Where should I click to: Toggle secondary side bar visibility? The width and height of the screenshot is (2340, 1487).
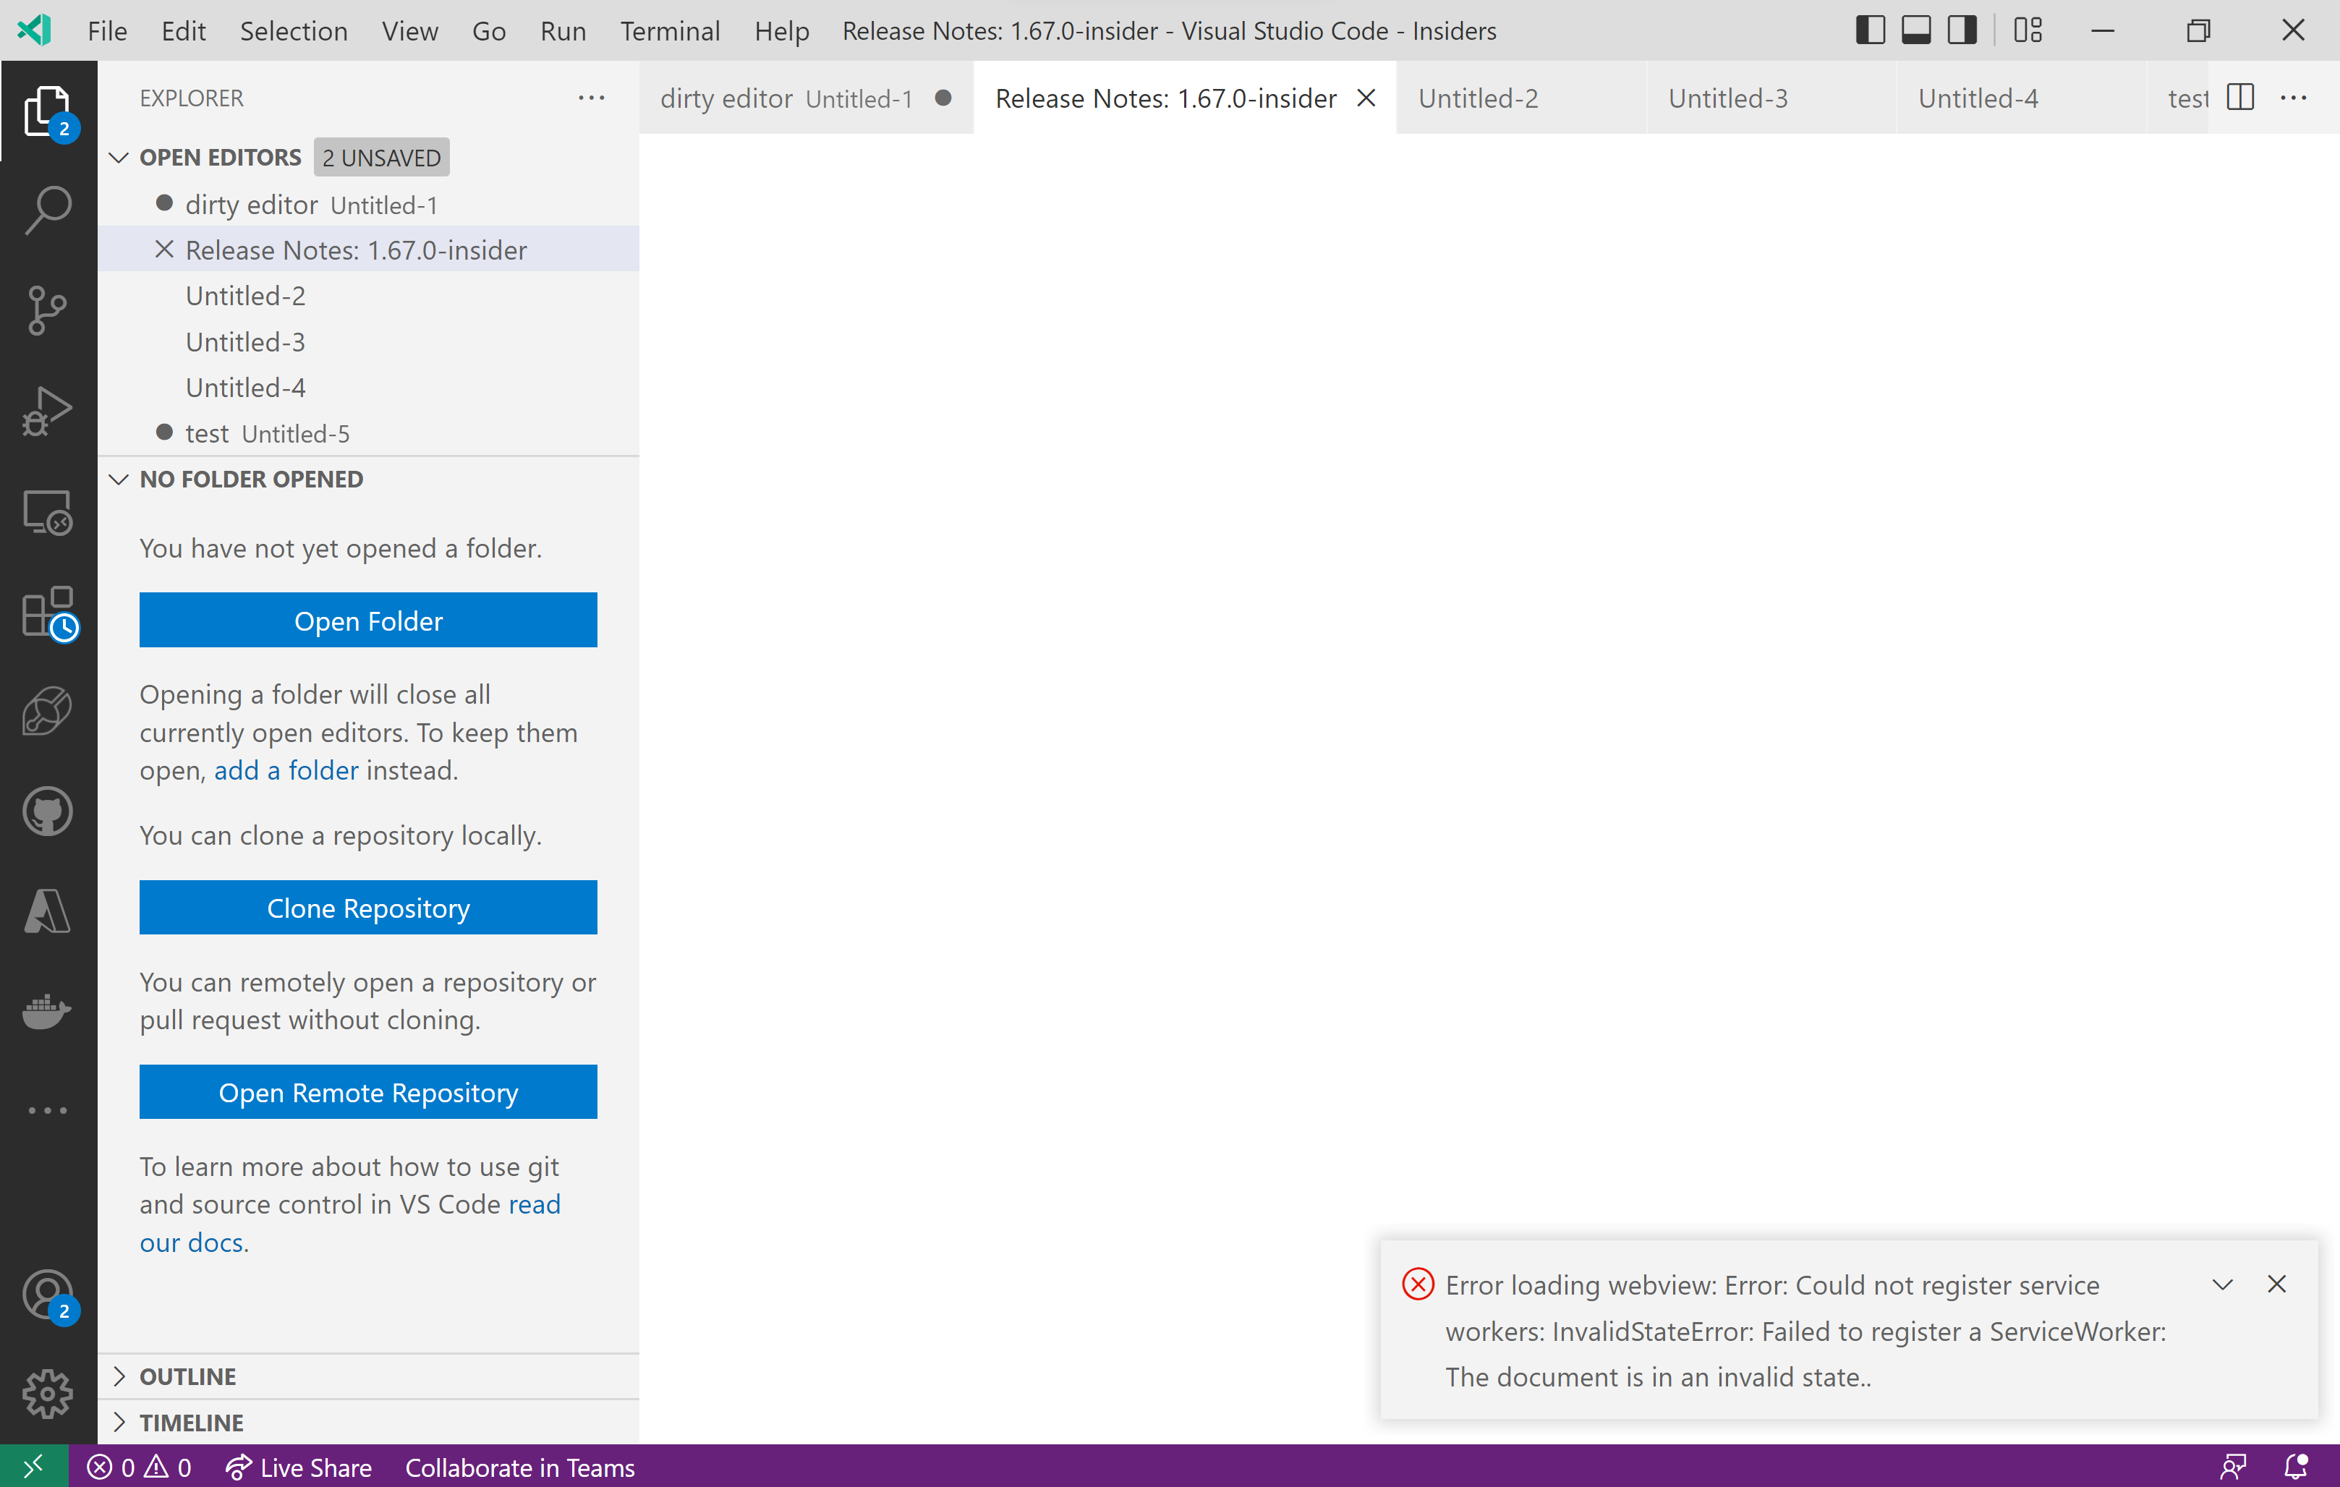[x=1962, y=30]
